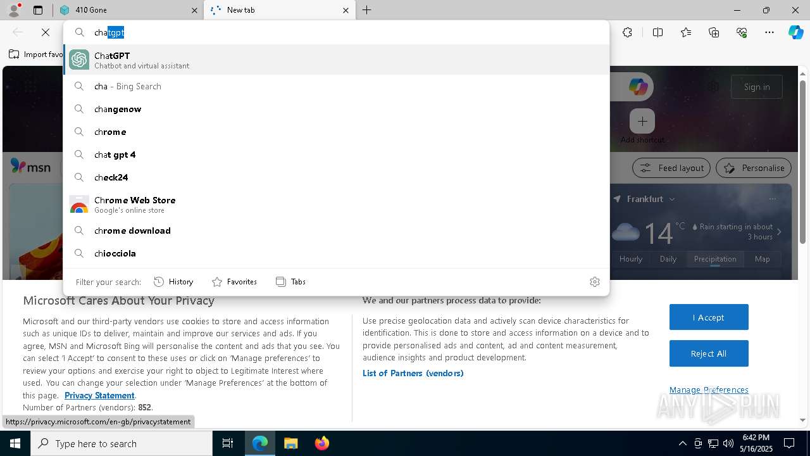Choose the 'chiocciola' suggestion
The height and width of the screenshot is (456, 810).
(x=336, y=253)
